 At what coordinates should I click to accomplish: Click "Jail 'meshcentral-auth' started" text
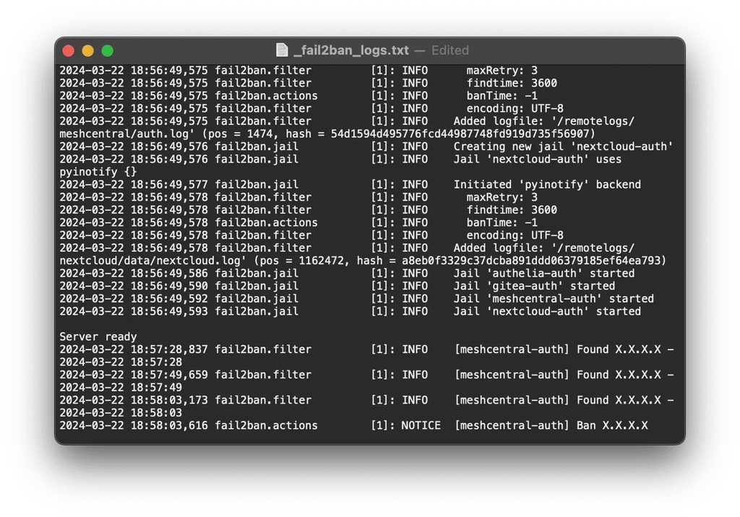click(x=554, y=299)
